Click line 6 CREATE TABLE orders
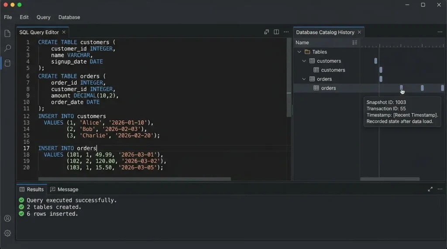This screenshot has height=249, width=447. pyautogui.click(x=72, y=76)
